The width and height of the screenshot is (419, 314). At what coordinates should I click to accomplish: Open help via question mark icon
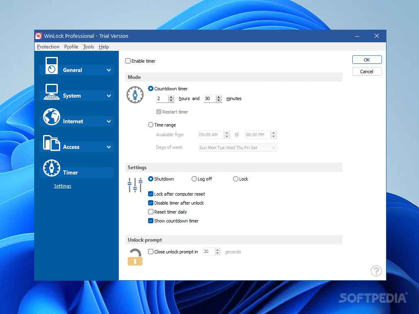click(x=376, y=271)
